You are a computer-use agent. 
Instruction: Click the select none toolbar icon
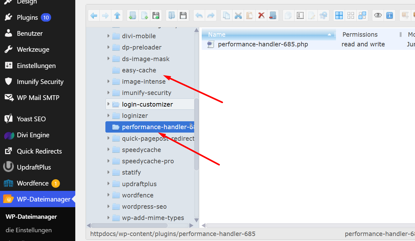point(351,15)
